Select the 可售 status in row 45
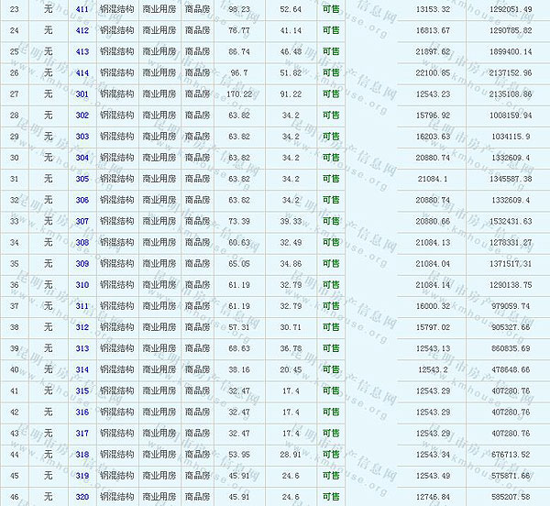Screen dimensions: 550x506 click(331, 476)
